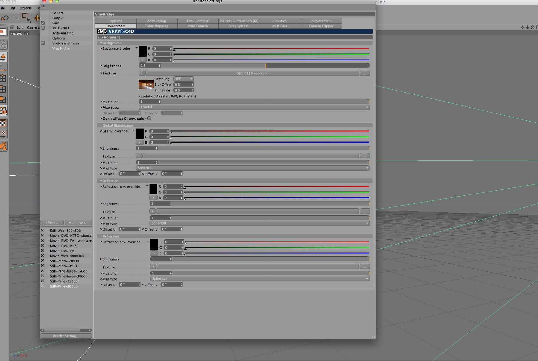Click the viewport pan (move camera) icon
Viewport: 538px width, 361px height.
pos(523,27)
